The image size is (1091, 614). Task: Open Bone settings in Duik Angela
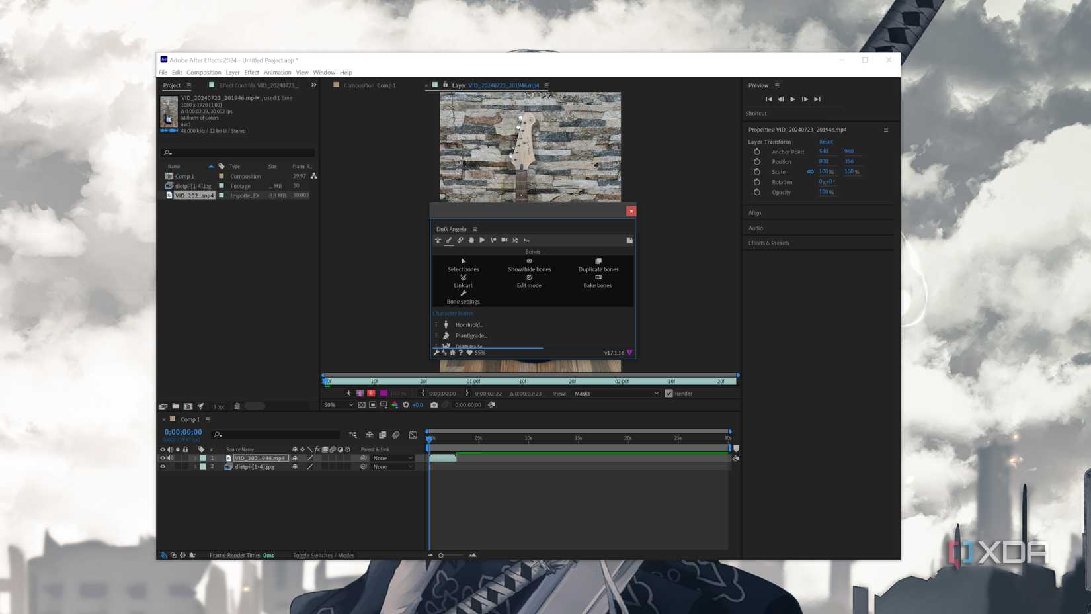[463, 297]
